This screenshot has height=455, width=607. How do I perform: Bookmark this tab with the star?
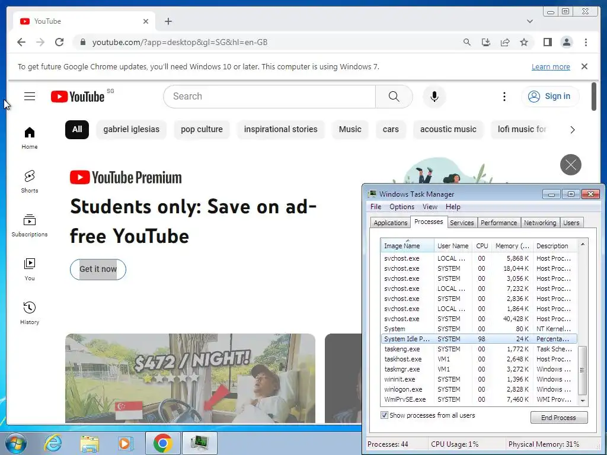pyautogui.click(x=524, y=42)
